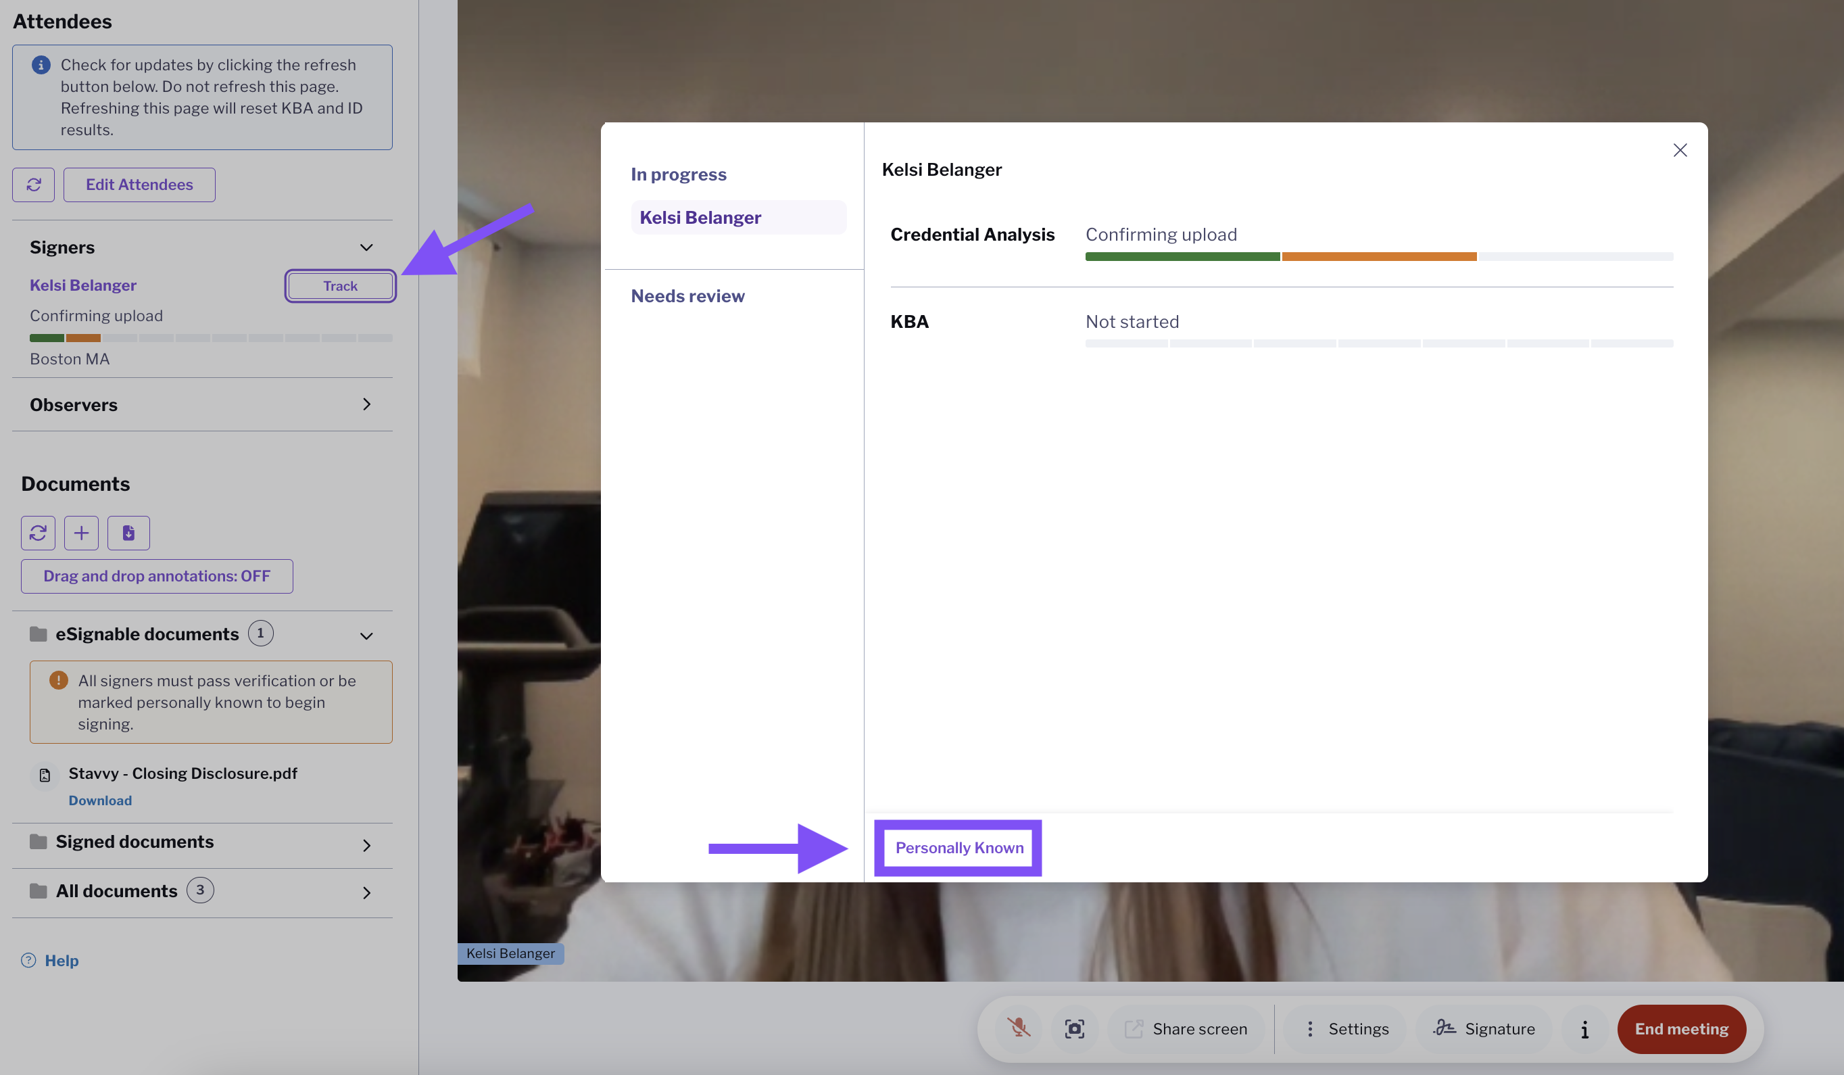
Task: Expand the Observers section chevron
Action: [366, 405]
